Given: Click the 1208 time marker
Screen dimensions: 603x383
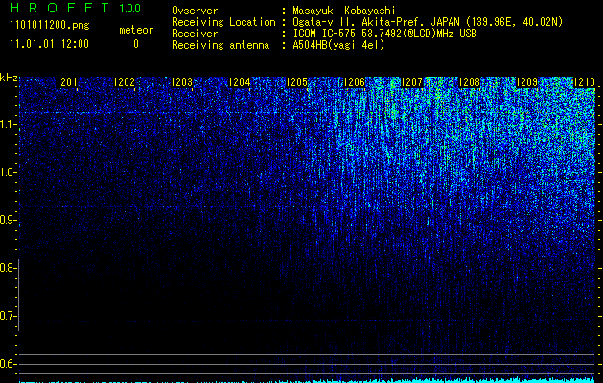Looking at the screenshot, I should point(470,82).
